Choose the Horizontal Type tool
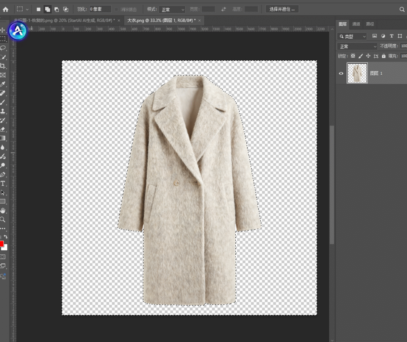Viewport: 407px width, 342px height. pyautogui.click(x=3, y=184)
